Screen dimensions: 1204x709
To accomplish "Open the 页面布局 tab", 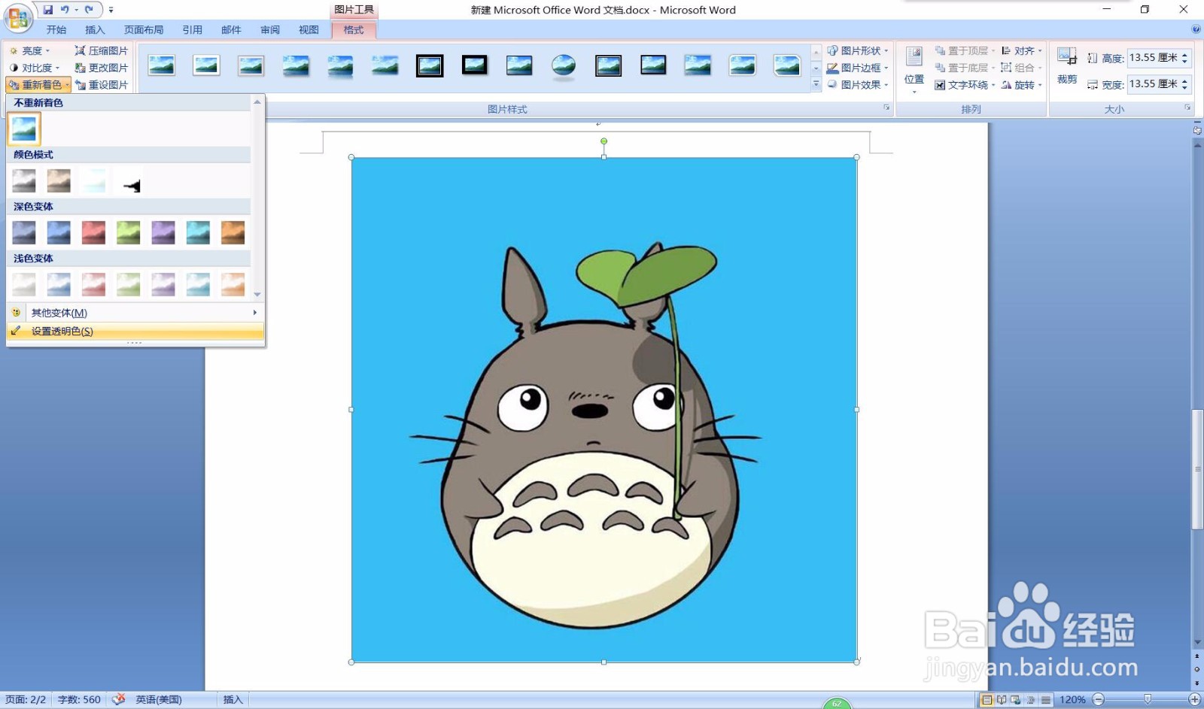I will (x=144, y=30).
